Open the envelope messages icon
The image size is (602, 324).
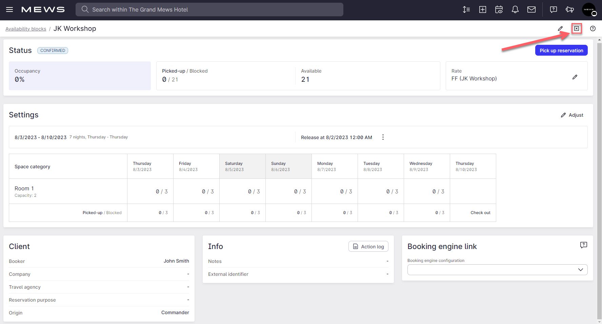[531, 9]
